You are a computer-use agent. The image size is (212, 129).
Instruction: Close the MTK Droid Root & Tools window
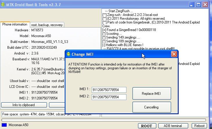click(205, 5)
